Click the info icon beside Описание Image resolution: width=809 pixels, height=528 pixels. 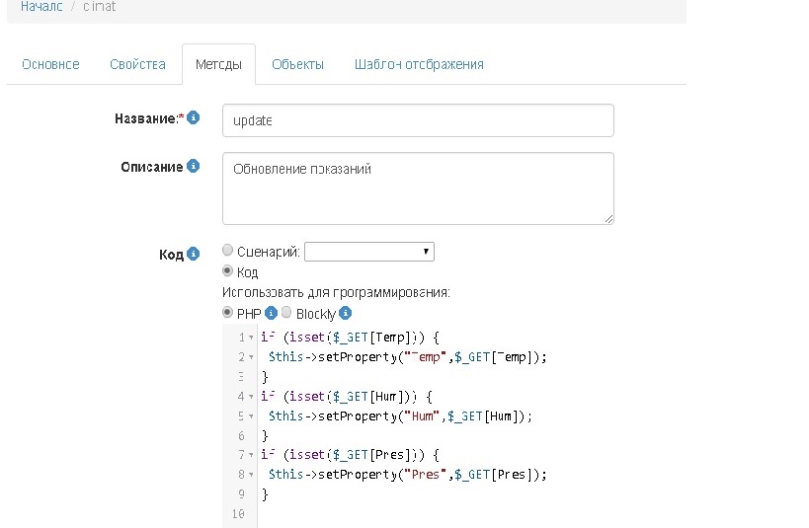pos(194,166)
